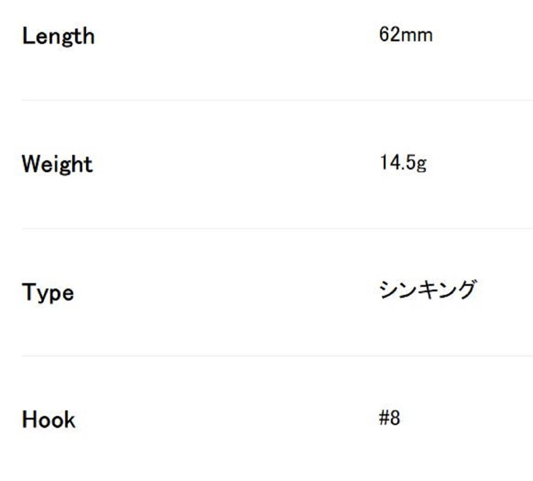
Task: Click the Hook label
Action: click(48, 420)
